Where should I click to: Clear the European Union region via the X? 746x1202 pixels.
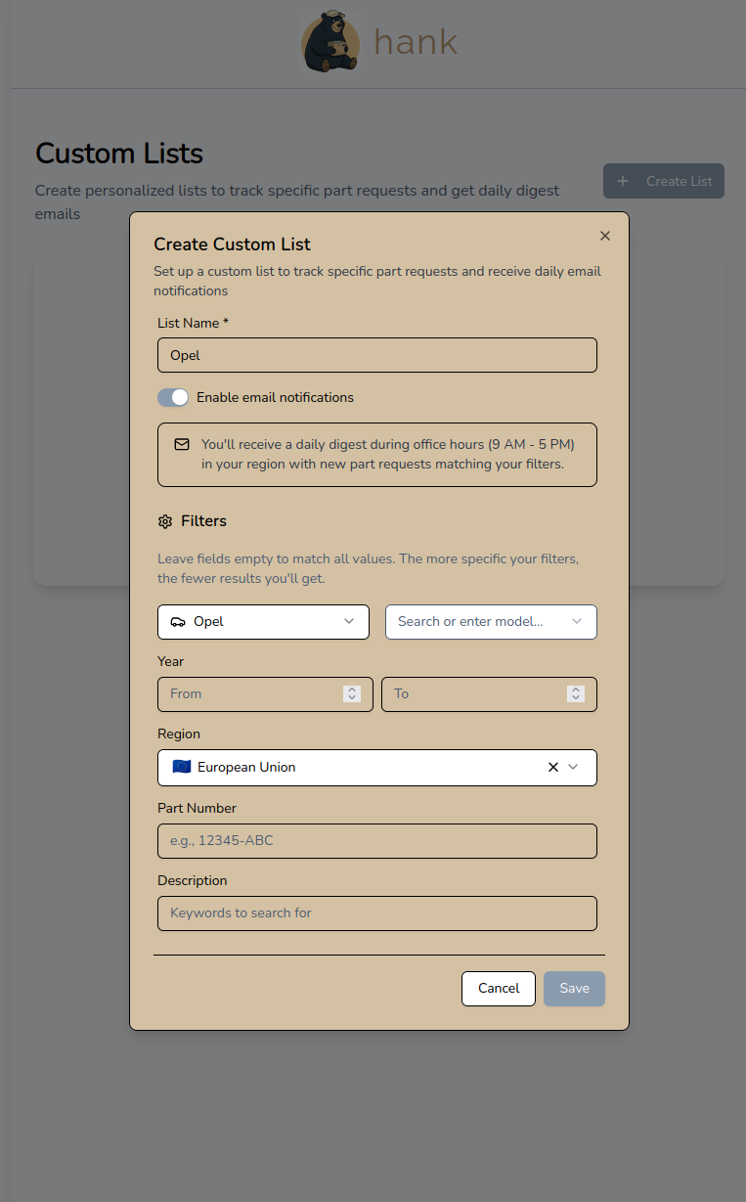coord(552,767)
